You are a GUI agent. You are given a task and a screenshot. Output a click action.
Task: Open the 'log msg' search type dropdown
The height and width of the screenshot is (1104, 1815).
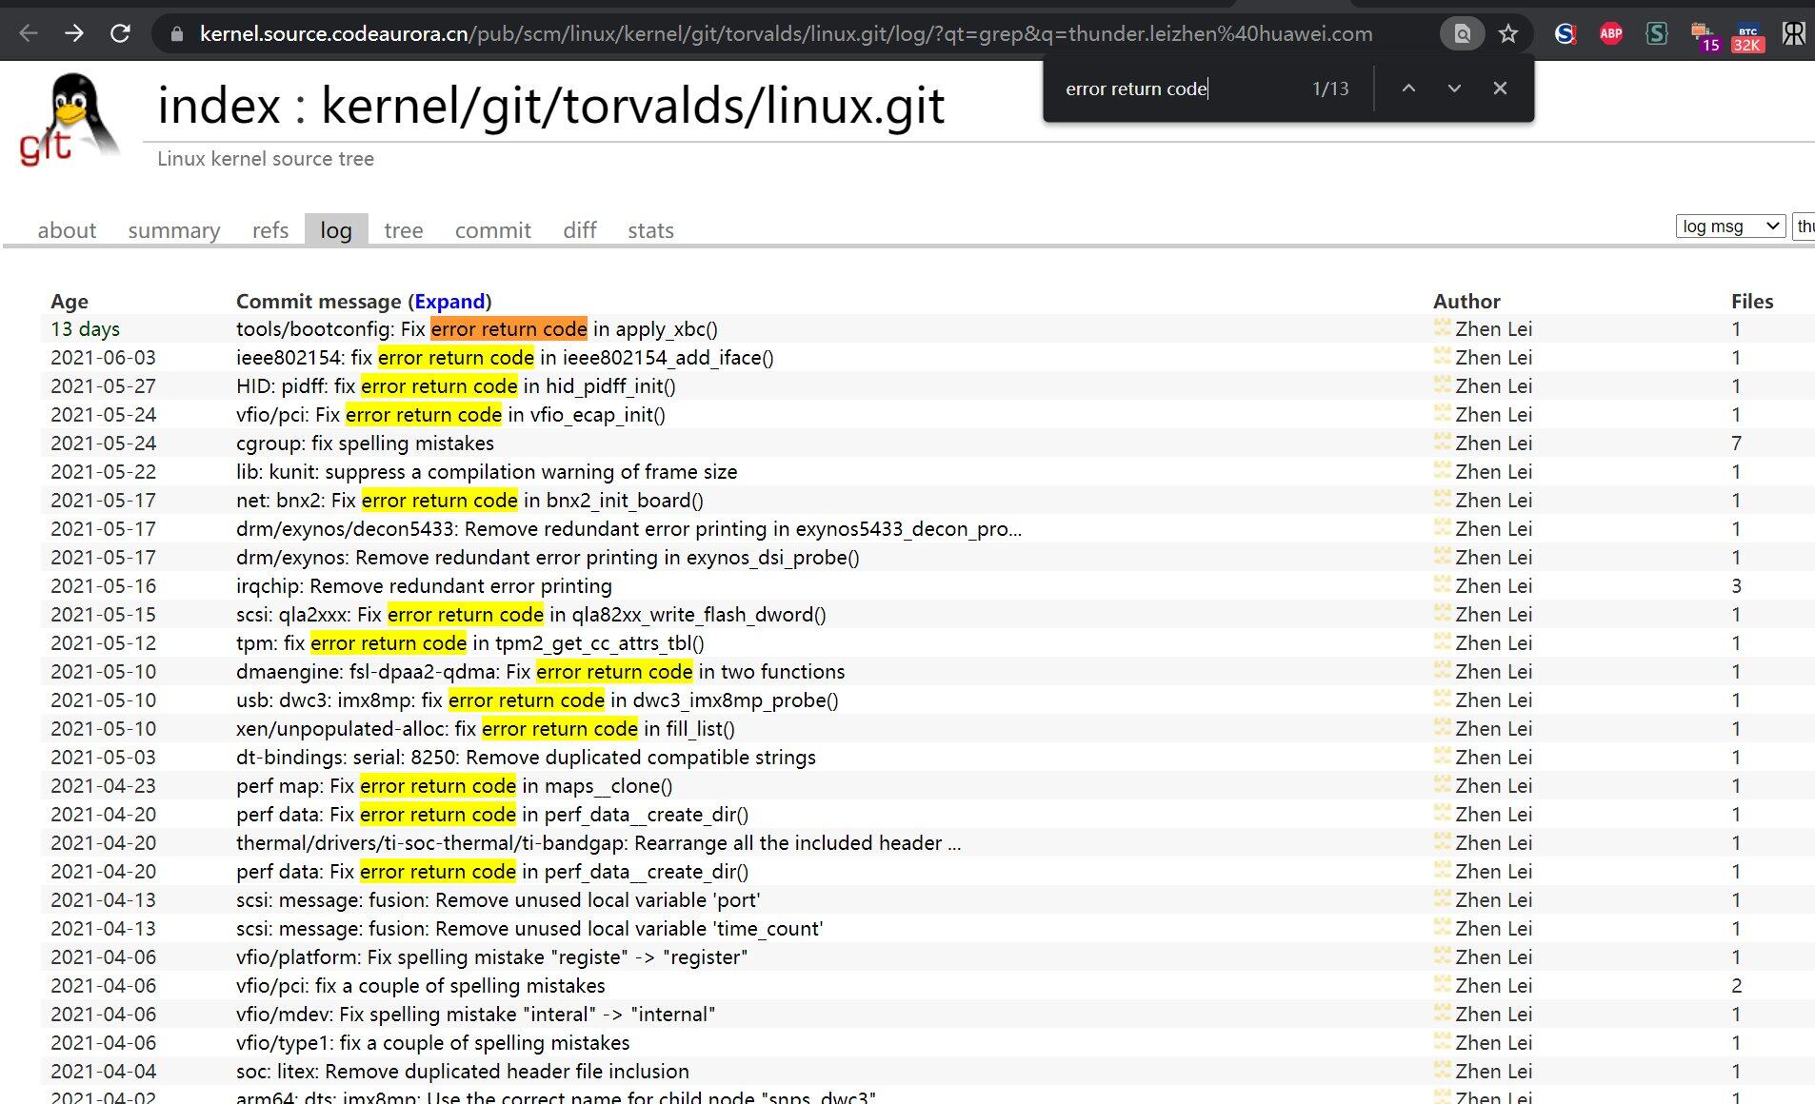pyautogui.click(x=1730, y=227)
